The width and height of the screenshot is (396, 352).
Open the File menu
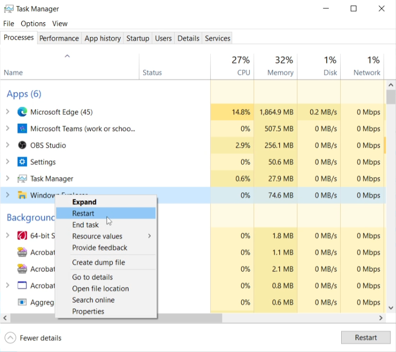[9, 23]
